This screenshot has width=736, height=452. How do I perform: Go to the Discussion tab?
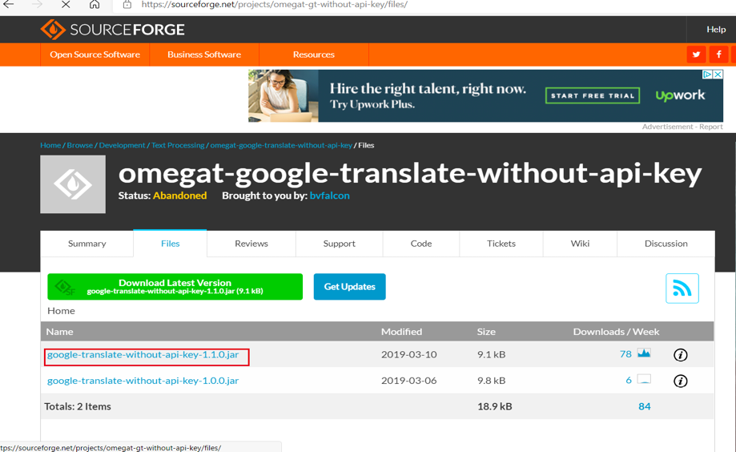coord(666,244)
